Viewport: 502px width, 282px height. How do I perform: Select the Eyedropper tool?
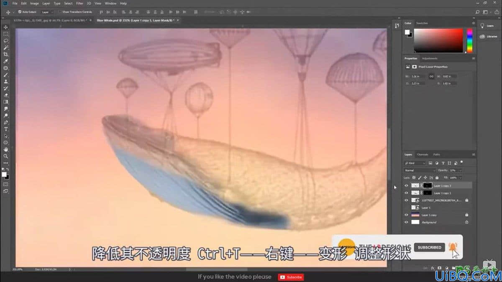tap(6, 61)
